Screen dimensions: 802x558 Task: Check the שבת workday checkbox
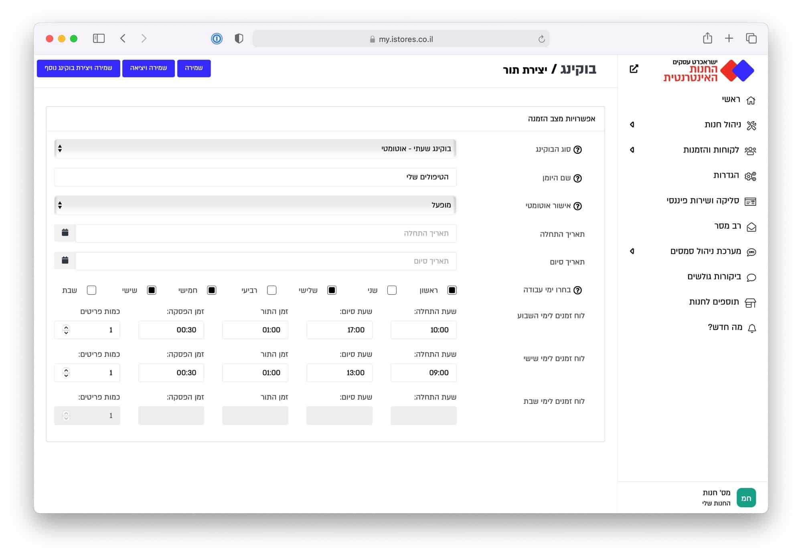pos(91,290)
